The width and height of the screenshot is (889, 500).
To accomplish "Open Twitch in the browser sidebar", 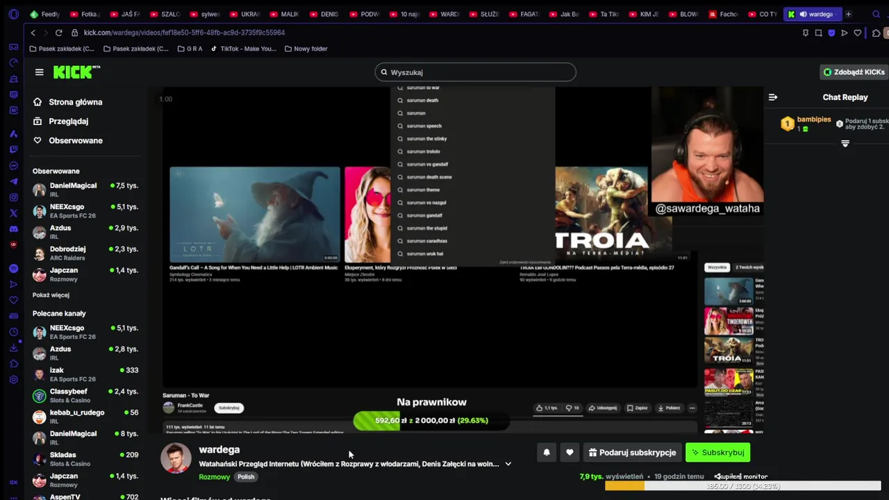I will (x=13, y=149).
